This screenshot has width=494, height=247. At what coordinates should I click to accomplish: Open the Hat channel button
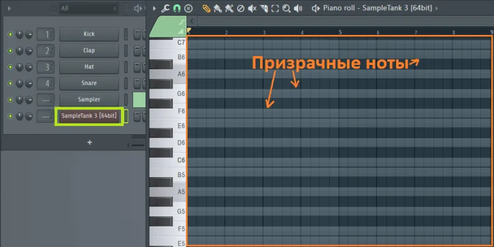(89, 67)
